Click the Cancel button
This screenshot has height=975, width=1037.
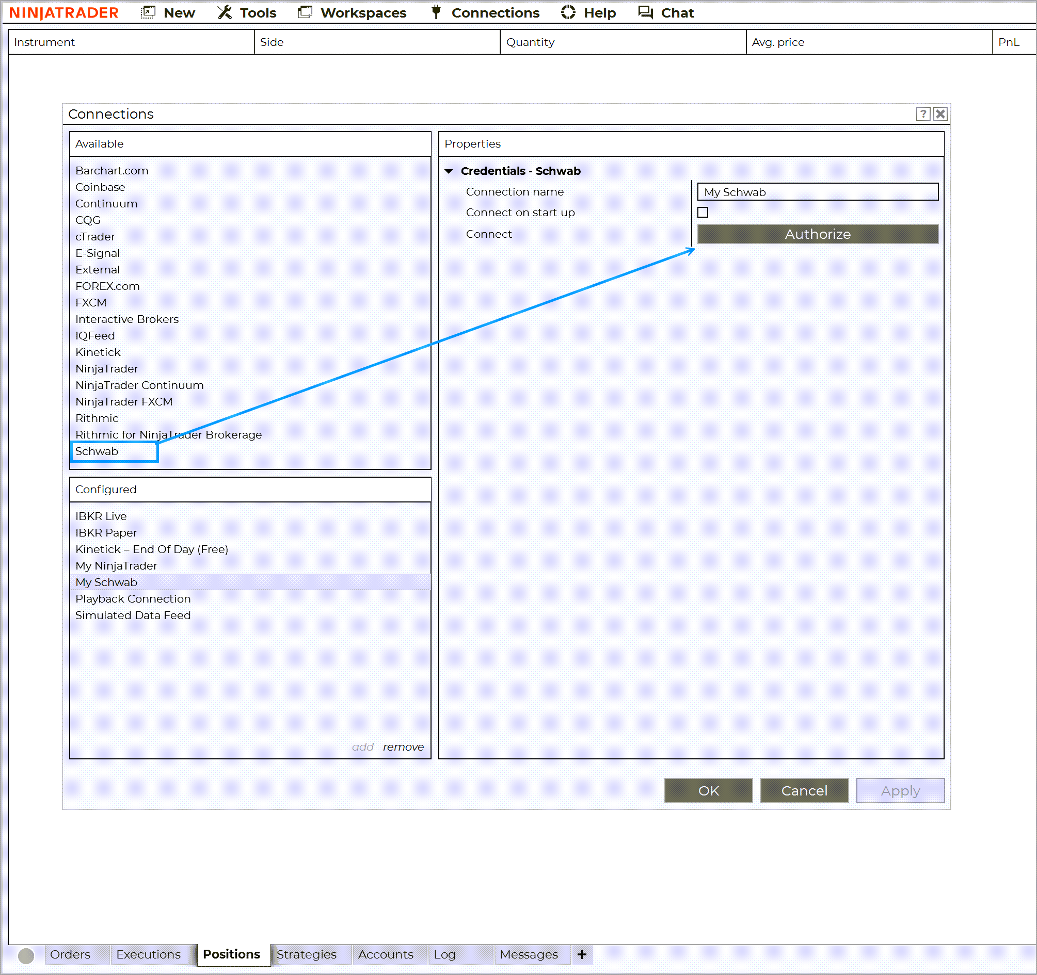pyautogui.click(x=804, y=790)
